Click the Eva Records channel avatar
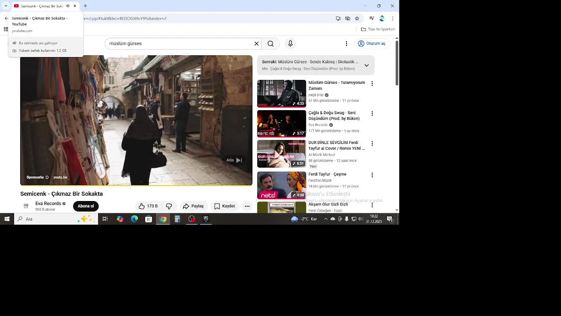This screenshot has height=316, width=561. 26,206
